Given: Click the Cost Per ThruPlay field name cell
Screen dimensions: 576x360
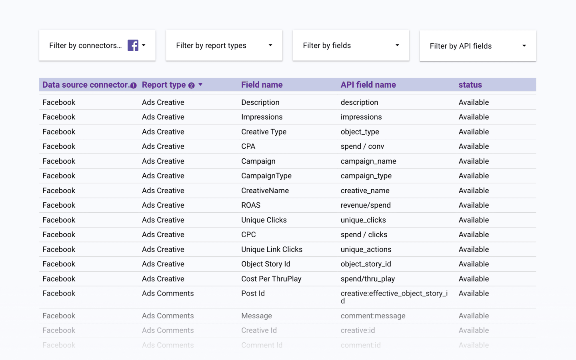Looking at the screenshot, I should coord(271,278).
